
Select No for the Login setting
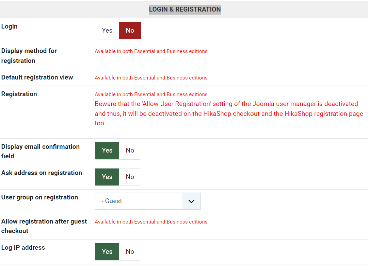pyautogui.click(x=130, y=31)
